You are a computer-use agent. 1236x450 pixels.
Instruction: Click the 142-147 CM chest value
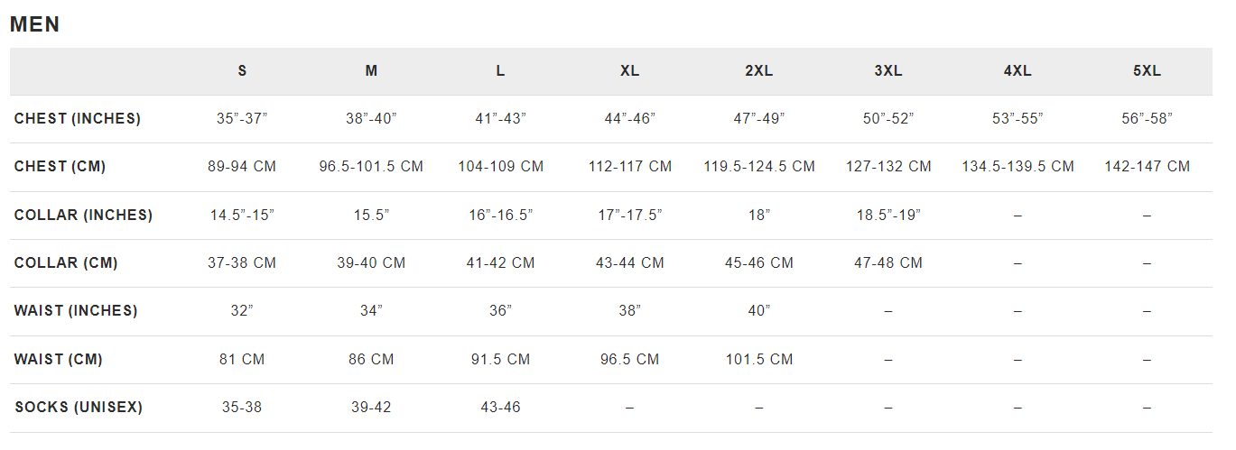[1148, 167]
